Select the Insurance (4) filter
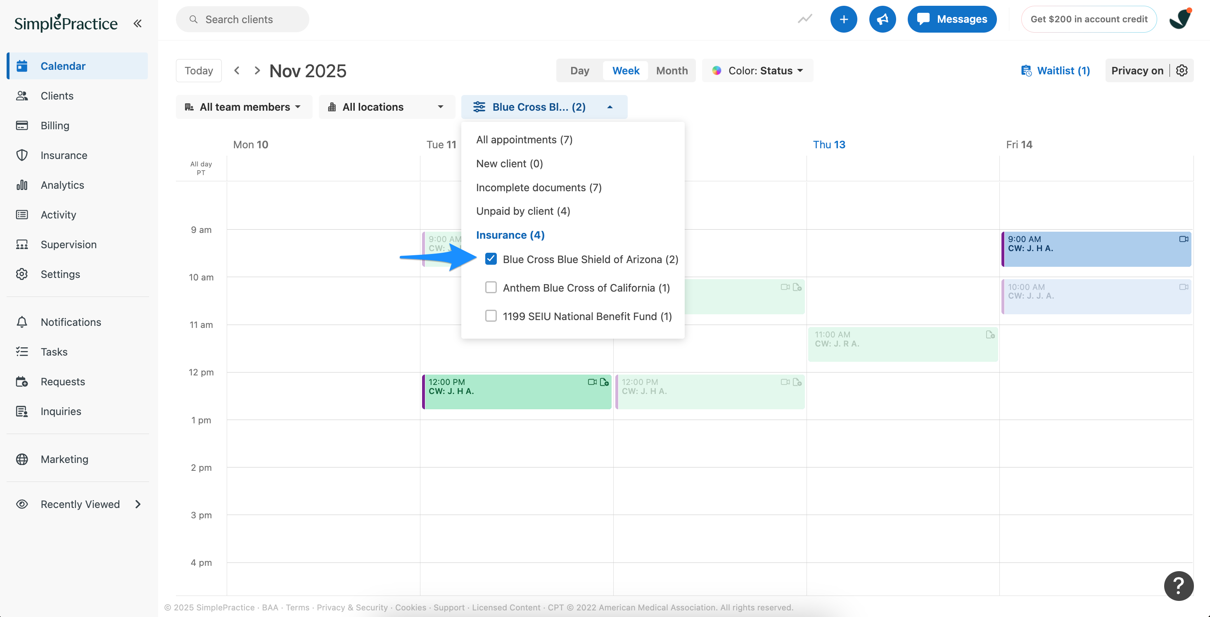 [x=510, y=235]
